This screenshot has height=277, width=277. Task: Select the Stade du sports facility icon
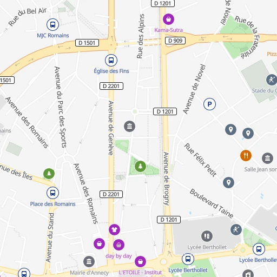click(272, 80)
